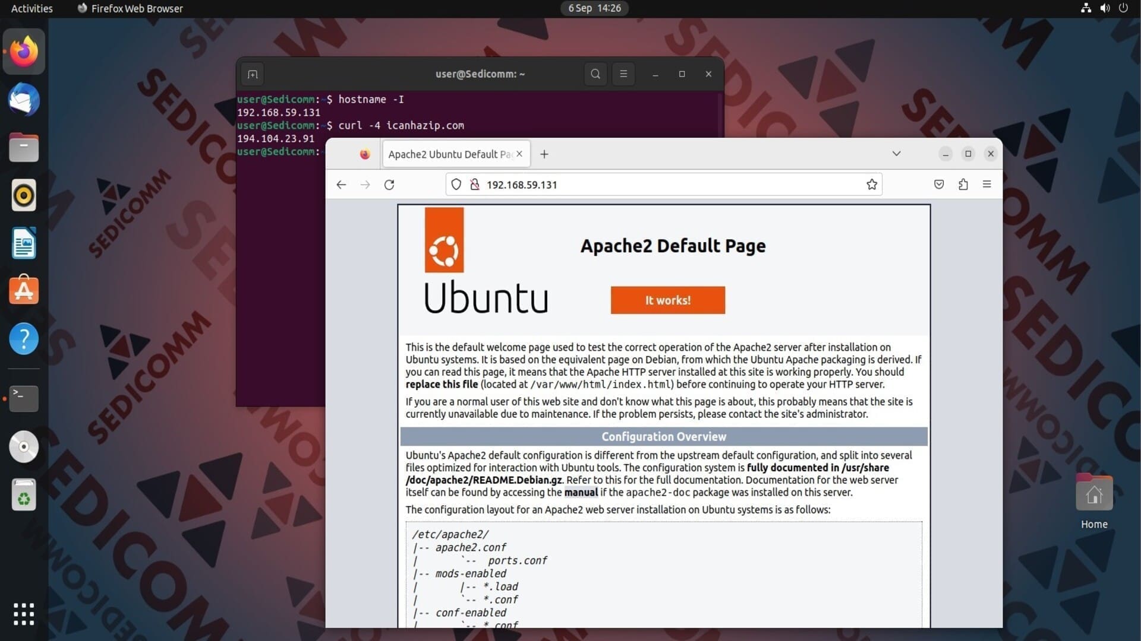Select the Apache2 Ubuntu Default Page tab
This screenshot has width=1141, height=641.
pyautogui.click(x=456, y=154)
